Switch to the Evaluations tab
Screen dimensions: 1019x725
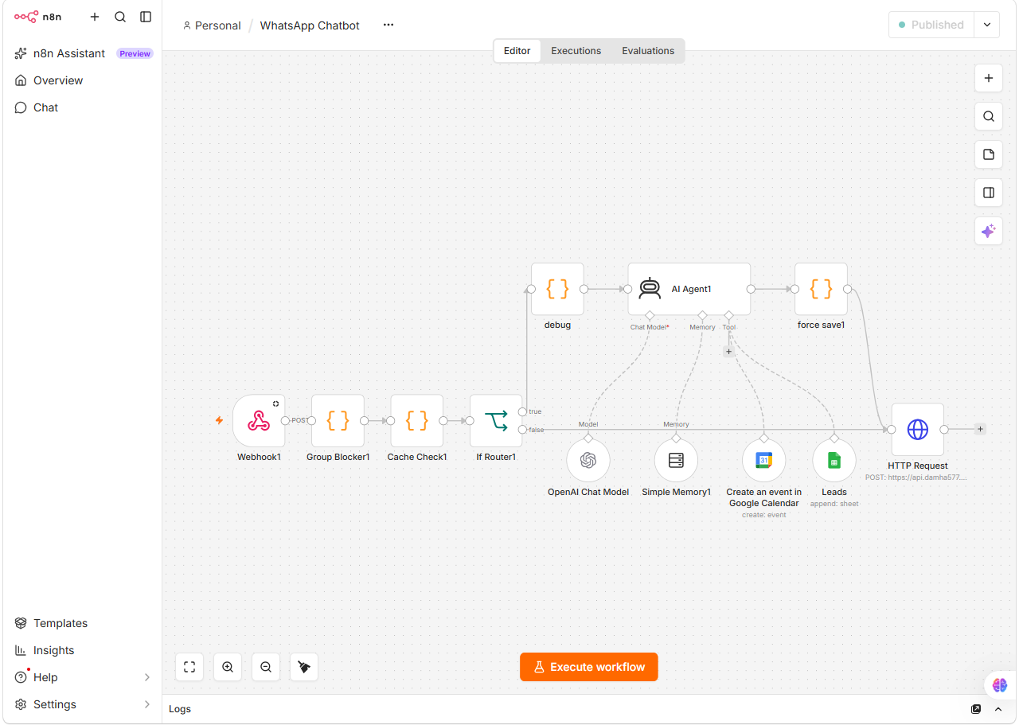pos(648,51)
